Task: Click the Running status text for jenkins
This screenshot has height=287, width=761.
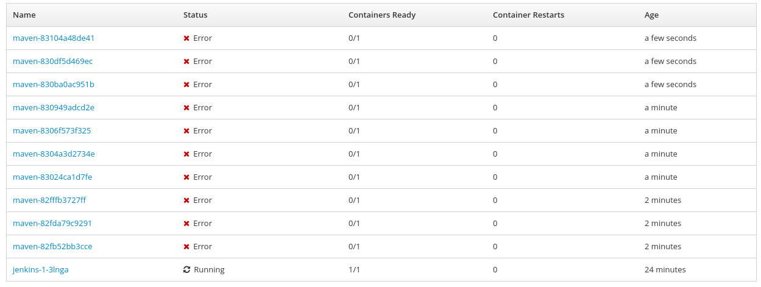Action: [209, 269]
